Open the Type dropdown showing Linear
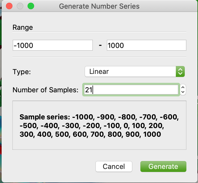This screenshot has height=183, width=198. coord(135,71)
